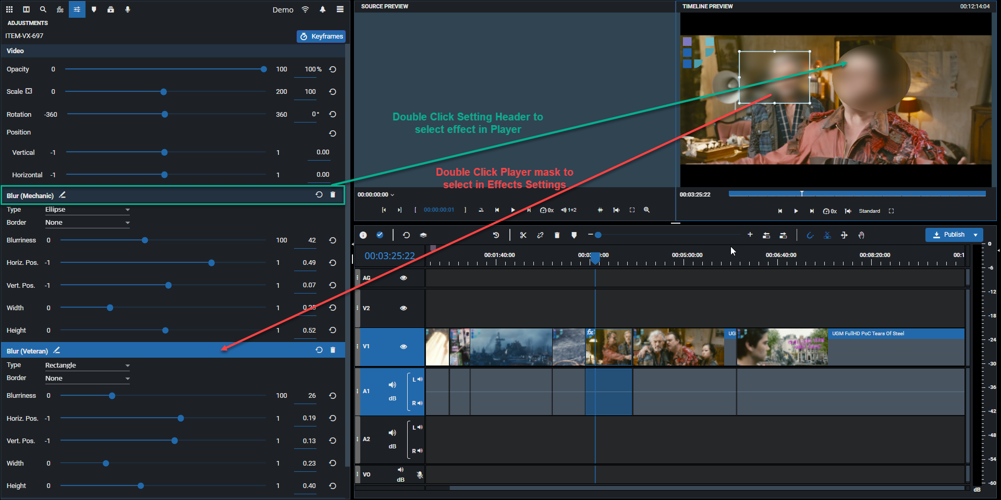Screen dimensions: 1001x500
Task: Reset the Opacity value
Action: [333, 69]
